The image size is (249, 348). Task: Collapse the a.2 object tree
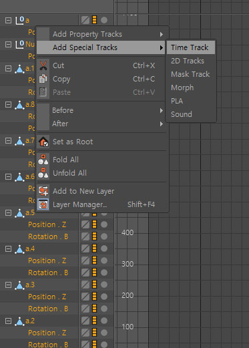8,321
